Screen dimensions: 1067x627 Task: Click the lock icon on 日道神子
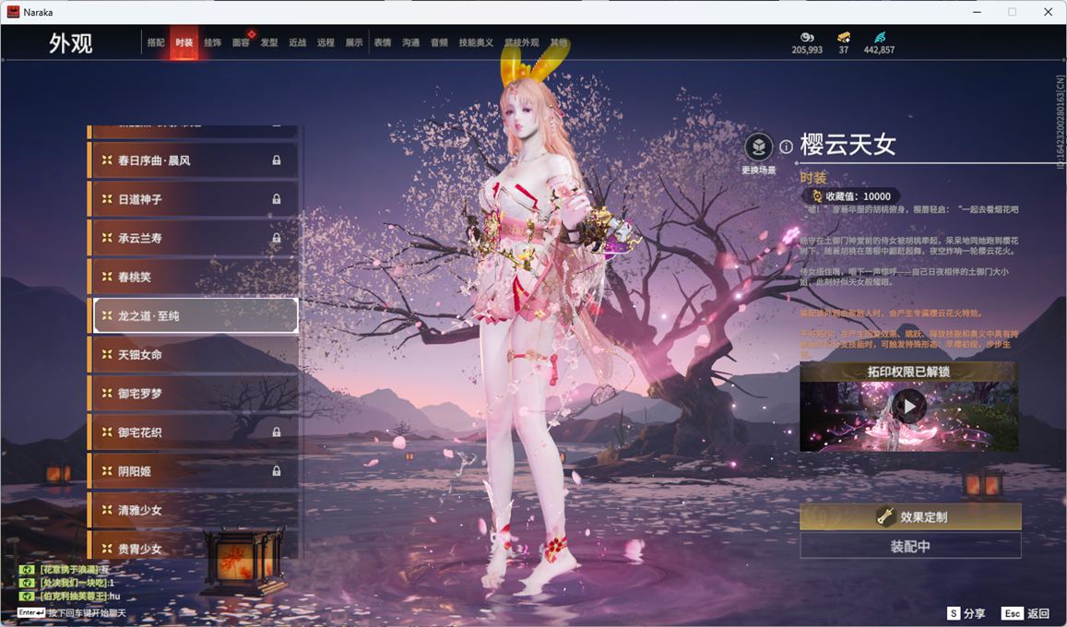pyautogui.click(x=276, y=199)
